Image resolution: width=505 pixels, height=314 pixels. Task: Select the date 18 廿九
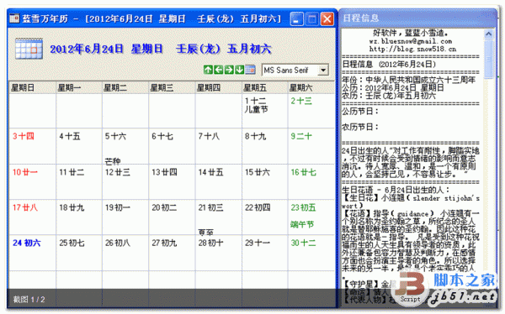[79, 217]
